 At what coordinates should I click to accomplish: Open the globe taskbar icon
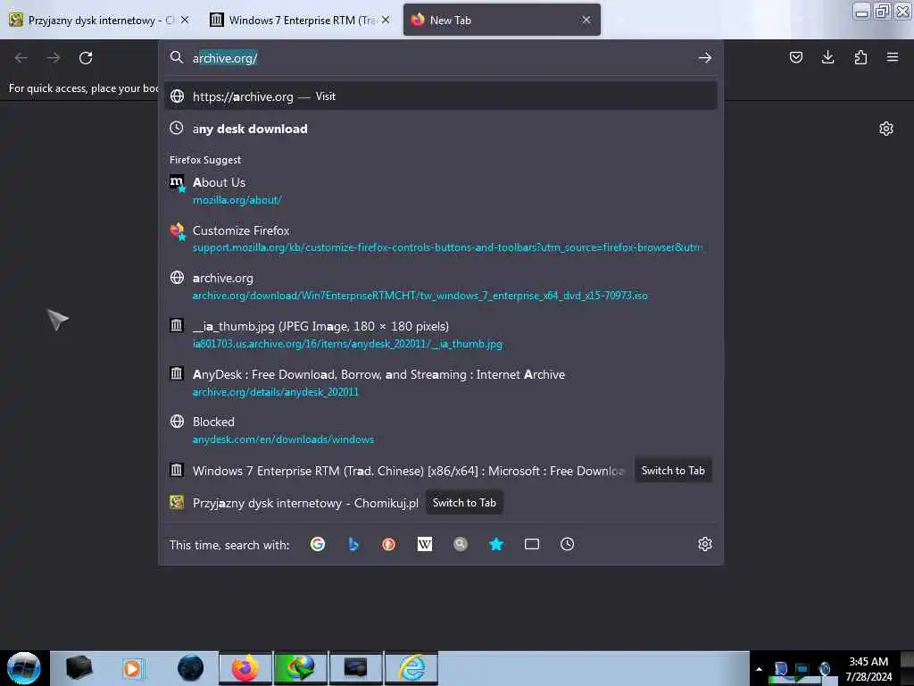[190, 668]
